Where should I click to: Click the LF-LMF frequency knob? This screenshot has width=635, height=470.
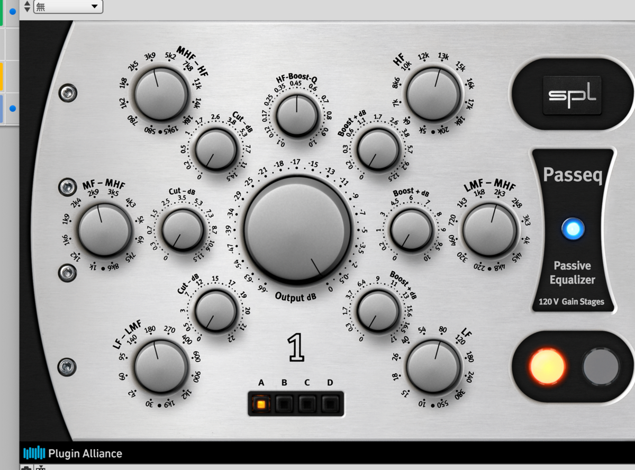[160, 366]
